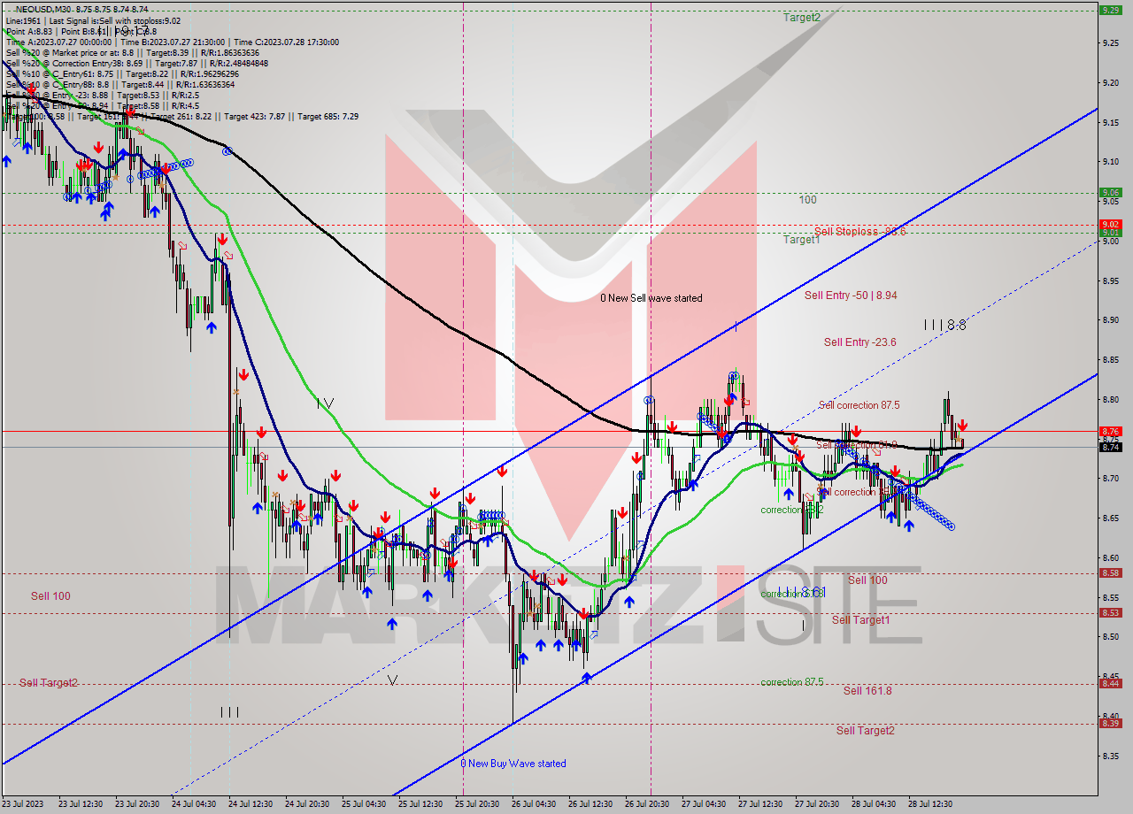Click the 8.35 price axis label

pos(1110,756)
